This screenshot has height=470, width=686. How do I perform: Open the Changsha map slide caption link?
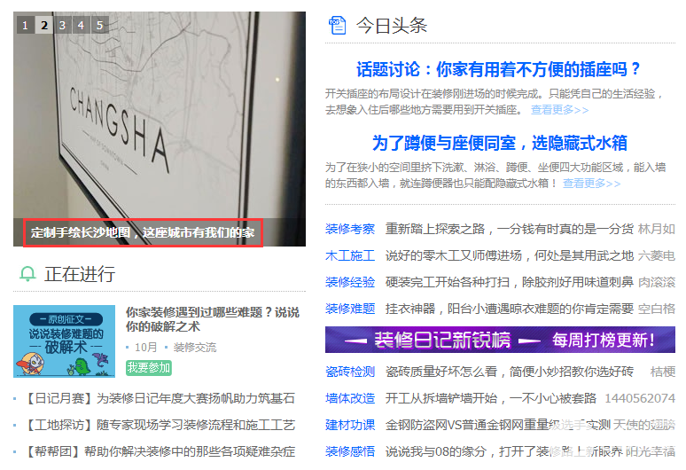coord(143,233)
